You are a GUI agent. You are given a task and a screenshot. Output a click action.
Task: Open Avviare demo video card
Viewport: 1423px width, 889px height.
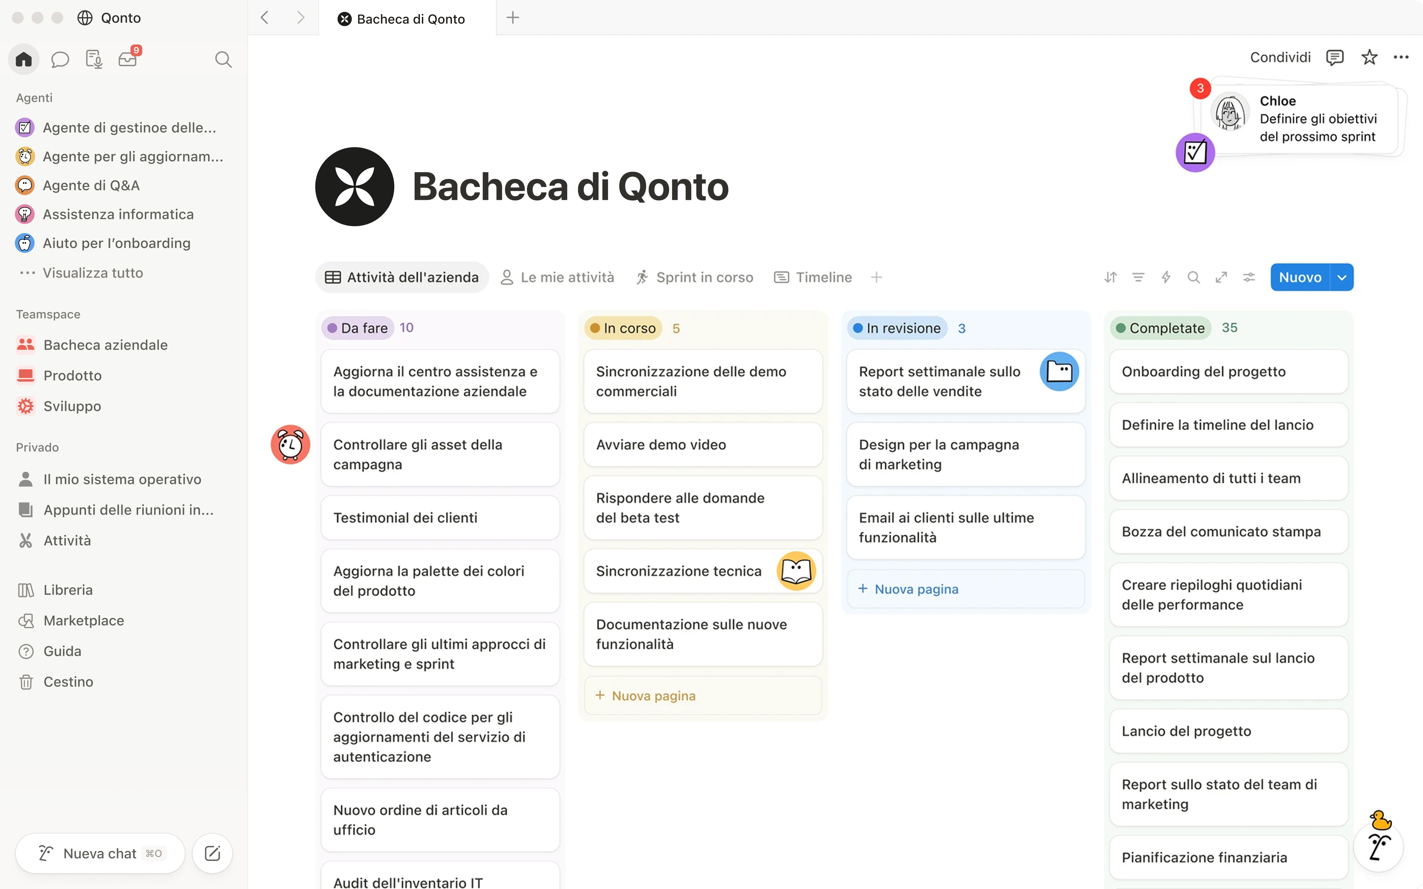point(703,445)
